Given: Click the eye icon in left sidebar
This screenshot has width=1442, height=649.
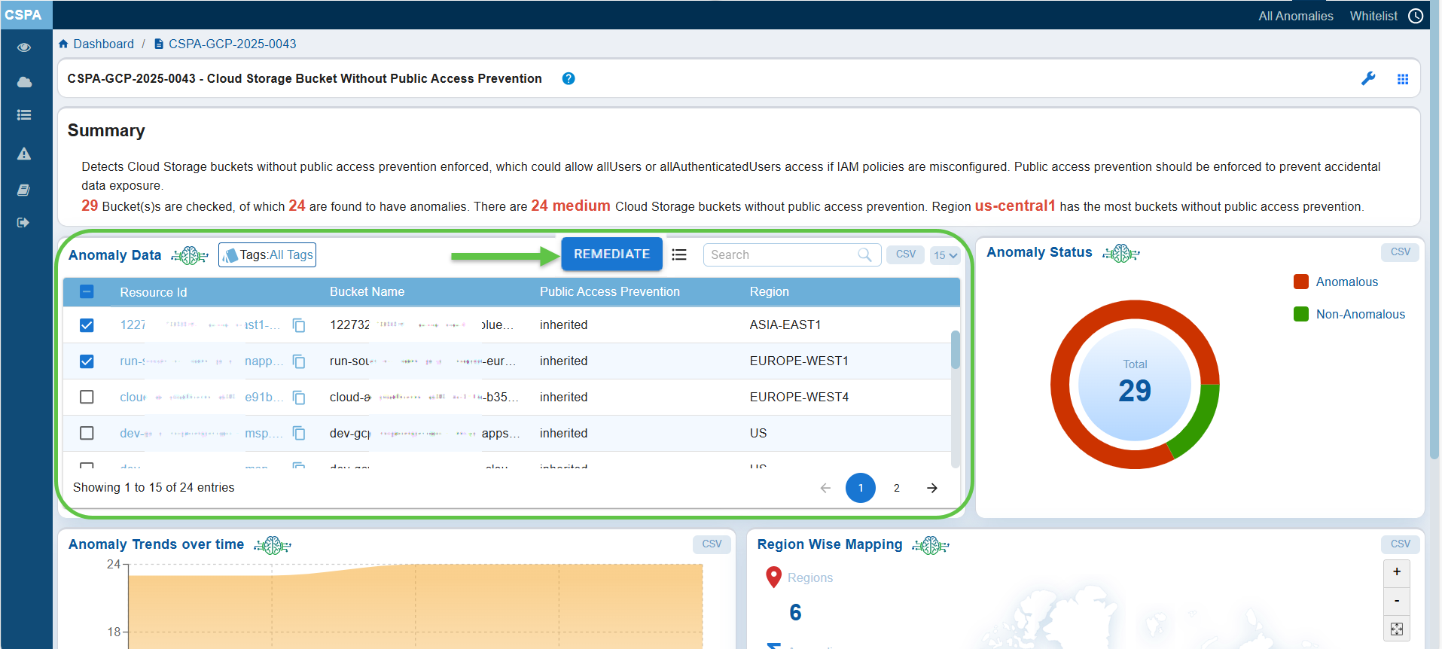Looking at the screenshot, I should point(24,47).
